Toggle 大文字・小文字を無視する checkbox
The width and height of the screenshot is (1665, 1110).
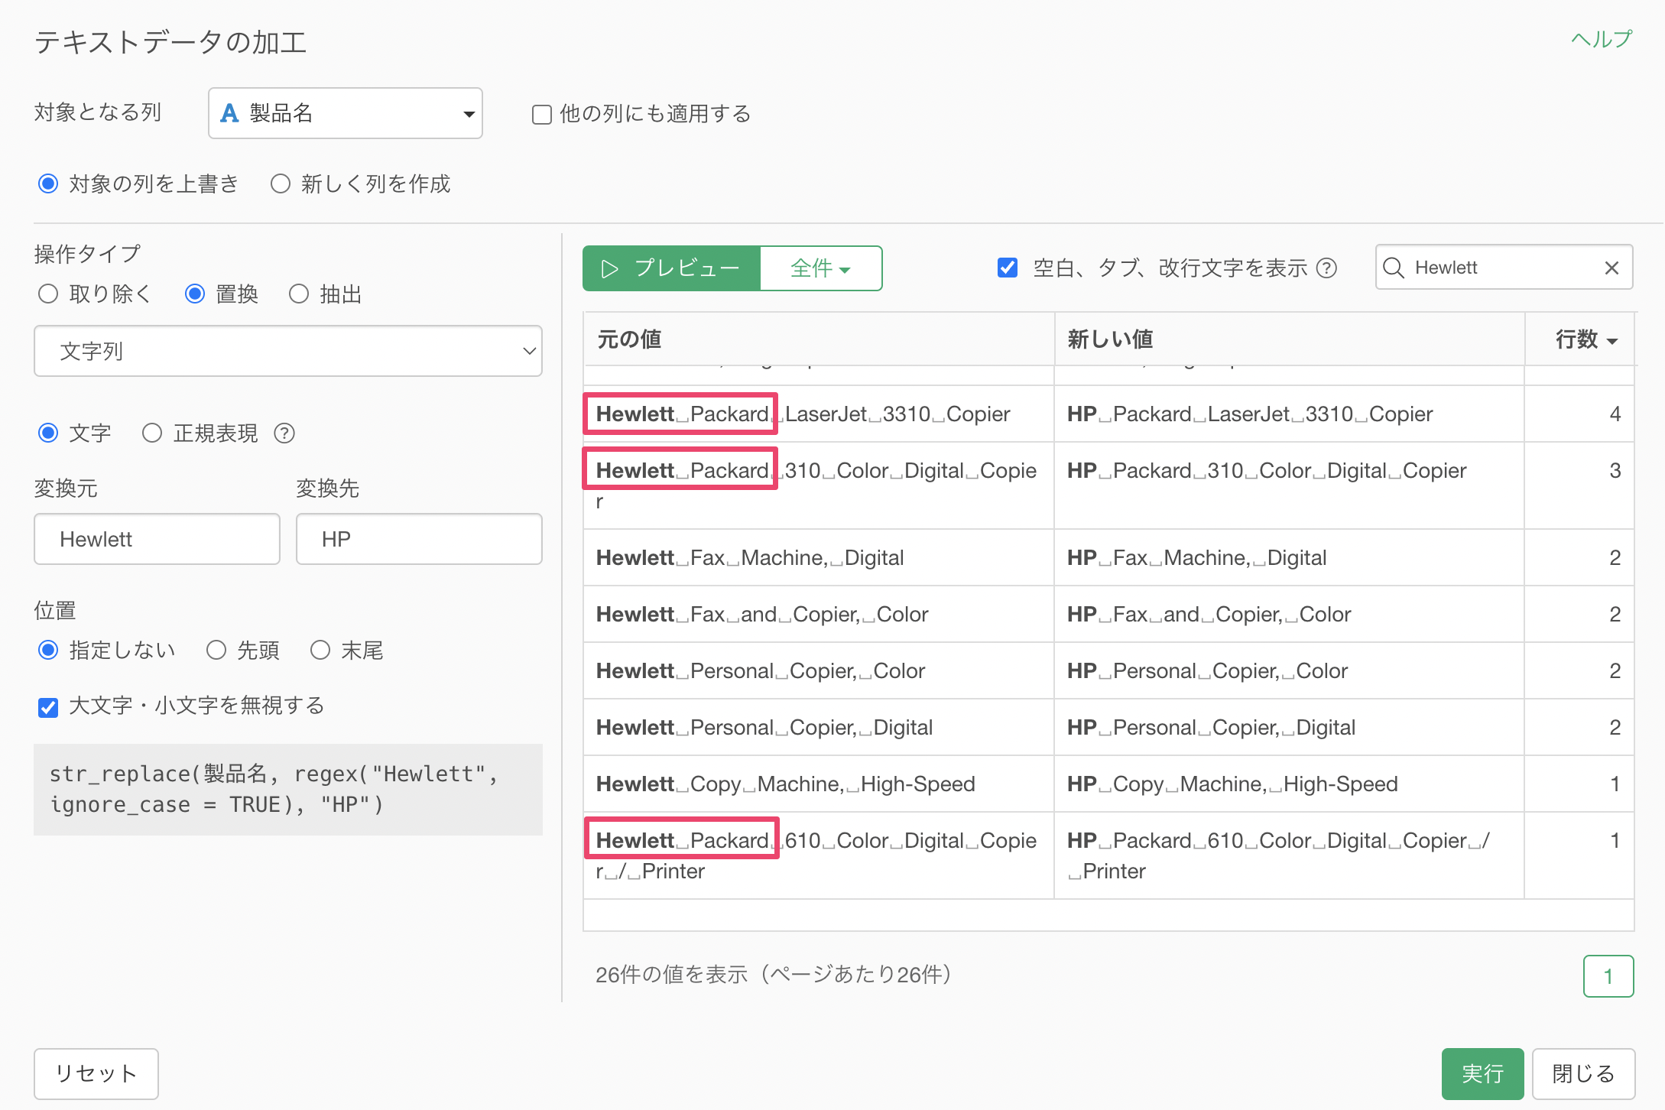(x=48, y=706)
